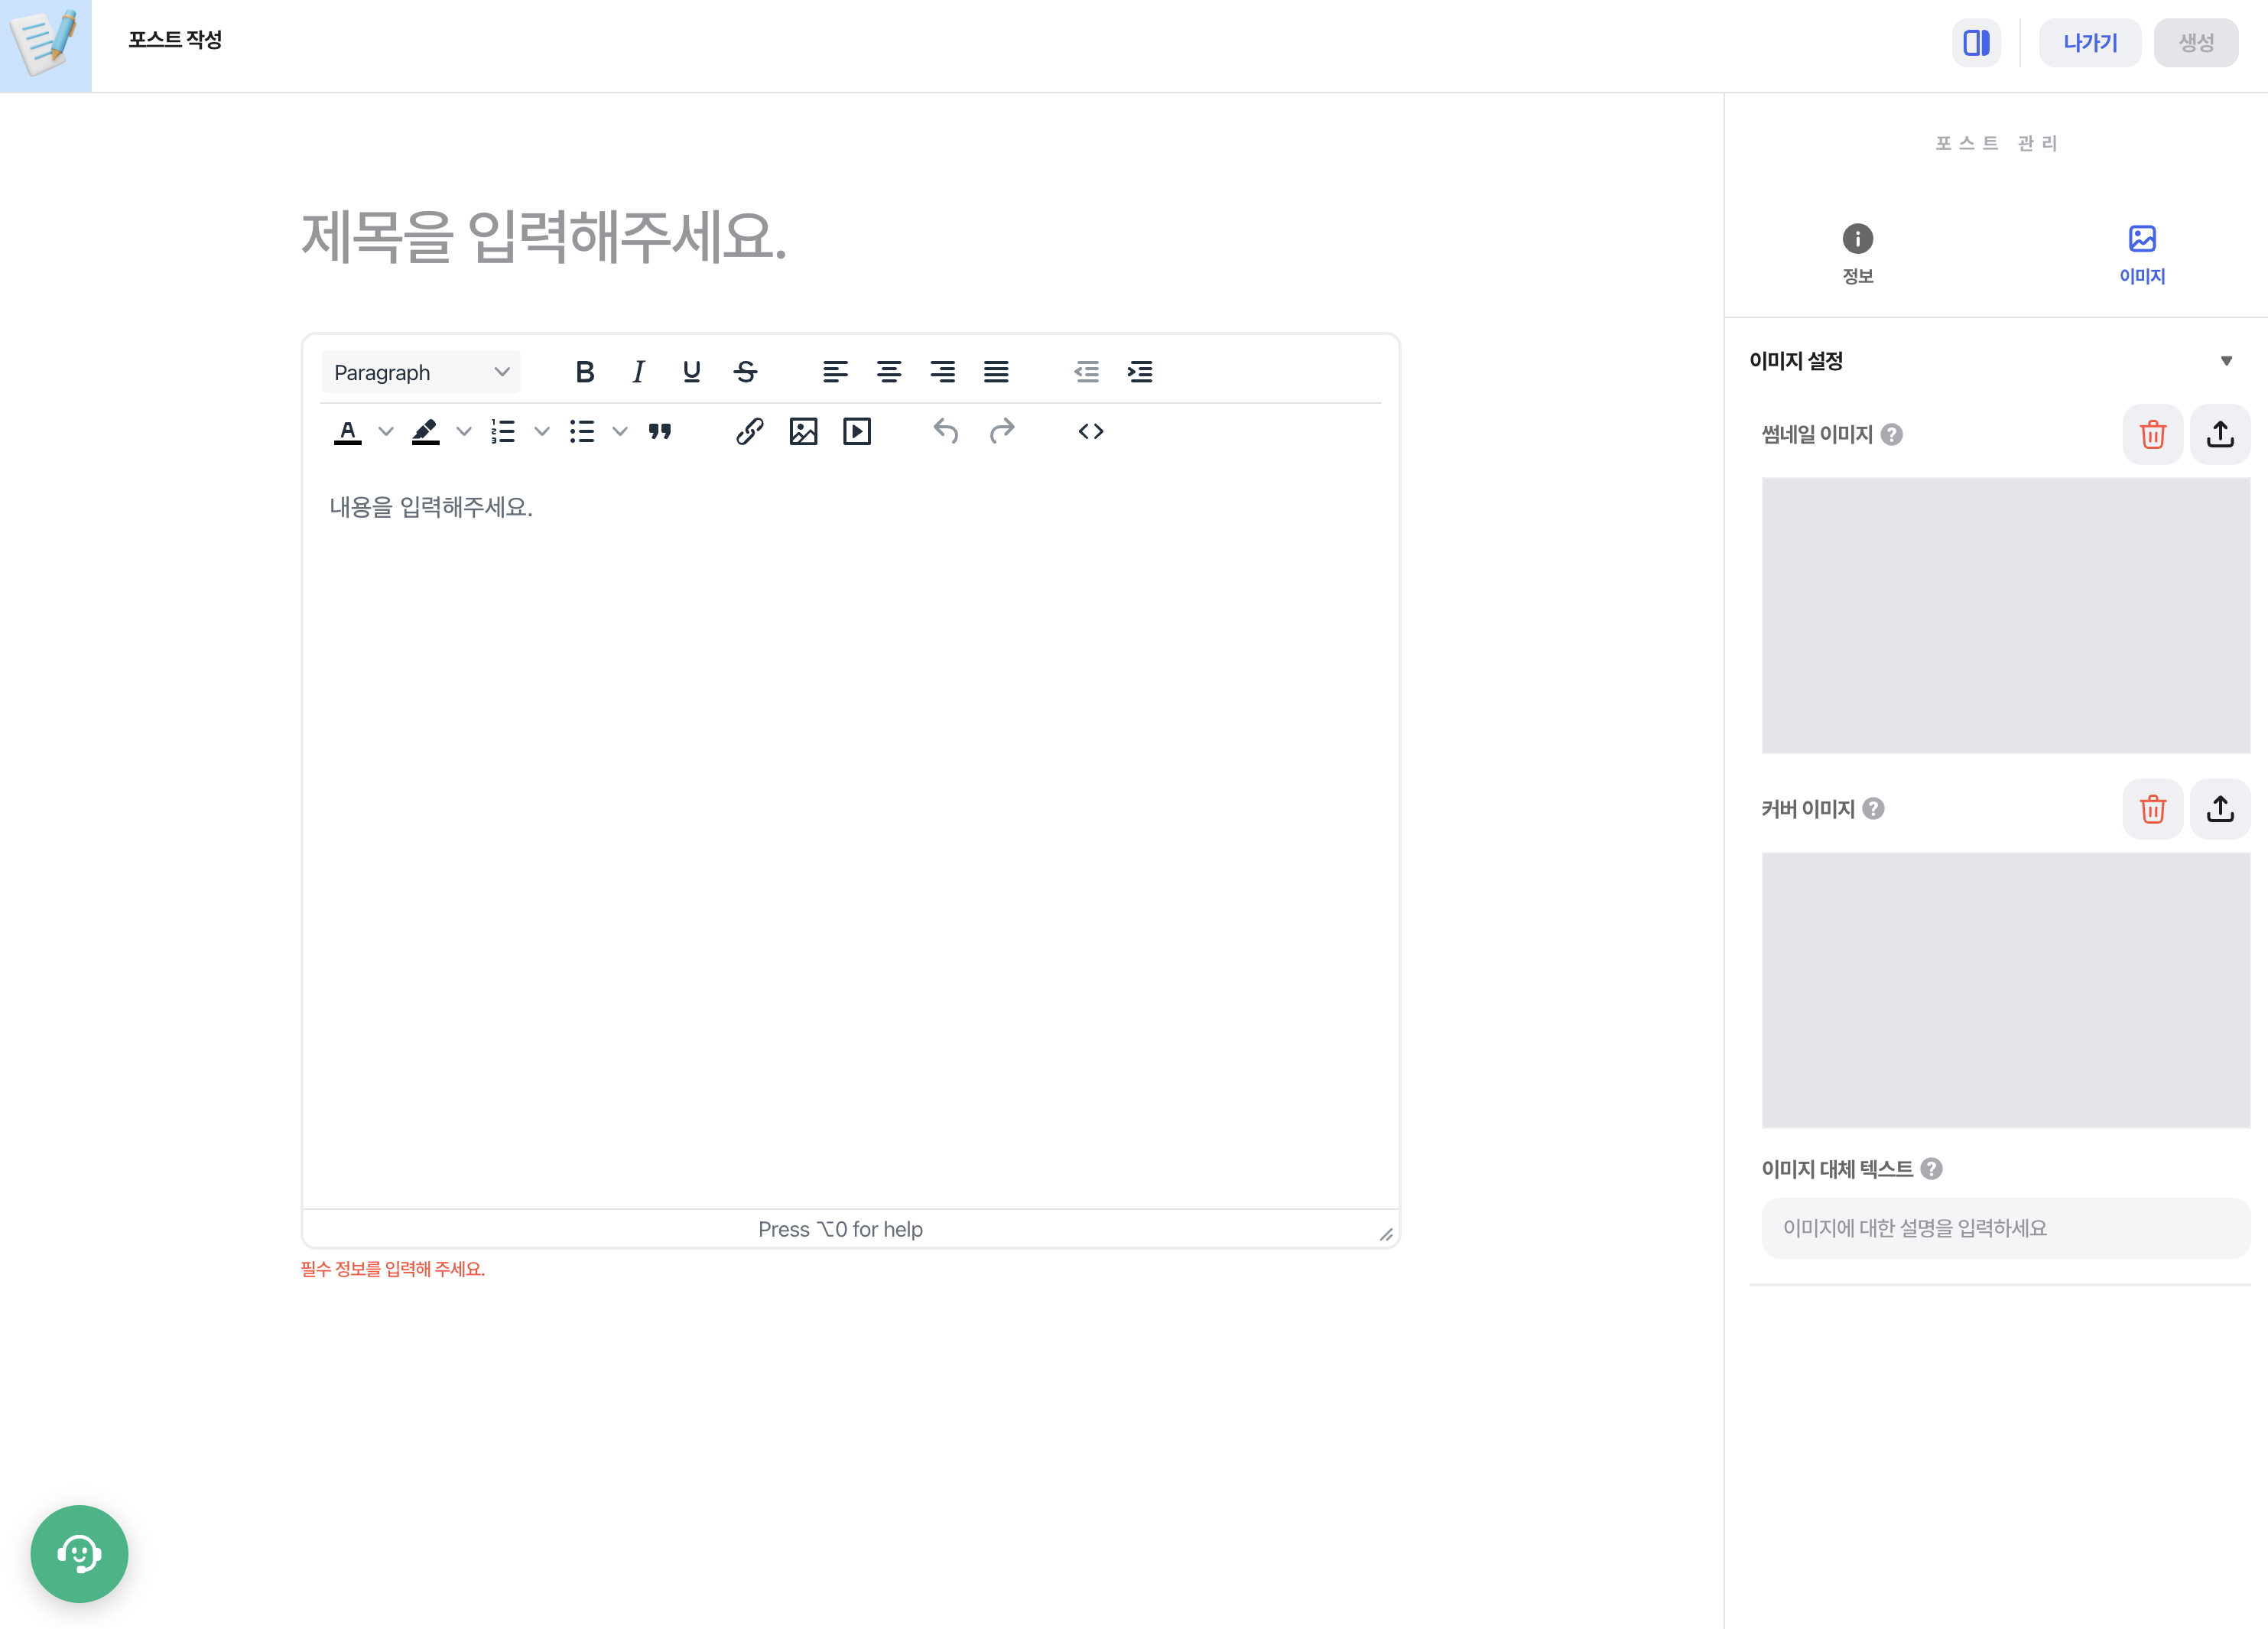Toggle bold formatting in the editor
Screen dimensions: 2268x1629
click(x=585, y=371)
